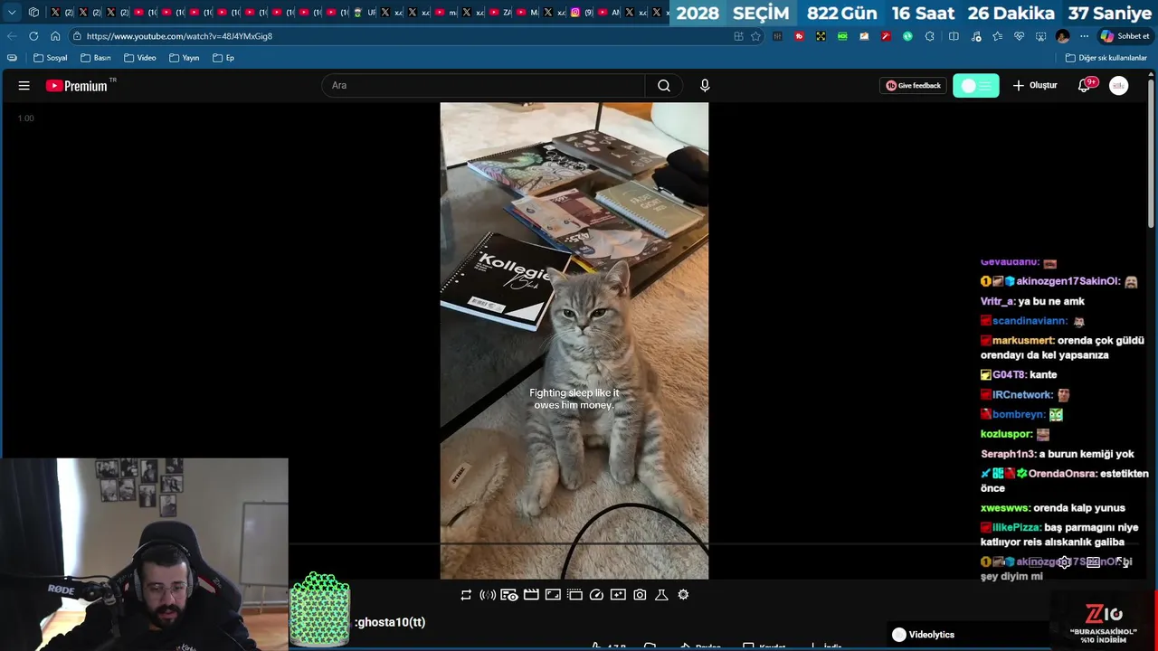Open the Ep bookmarks folder
The width and height of the screenshot is (1158, 651).
pos(223,58)
